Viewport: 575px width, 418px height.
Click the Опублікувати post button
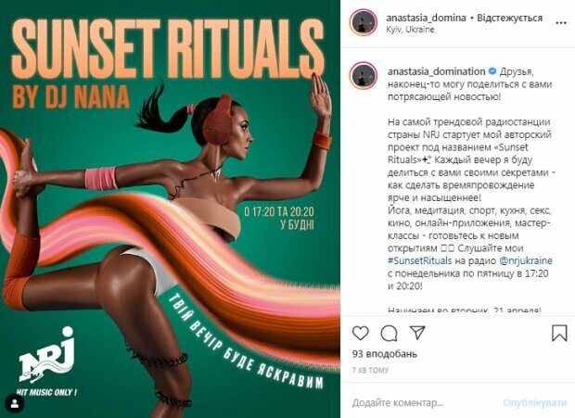534,403
